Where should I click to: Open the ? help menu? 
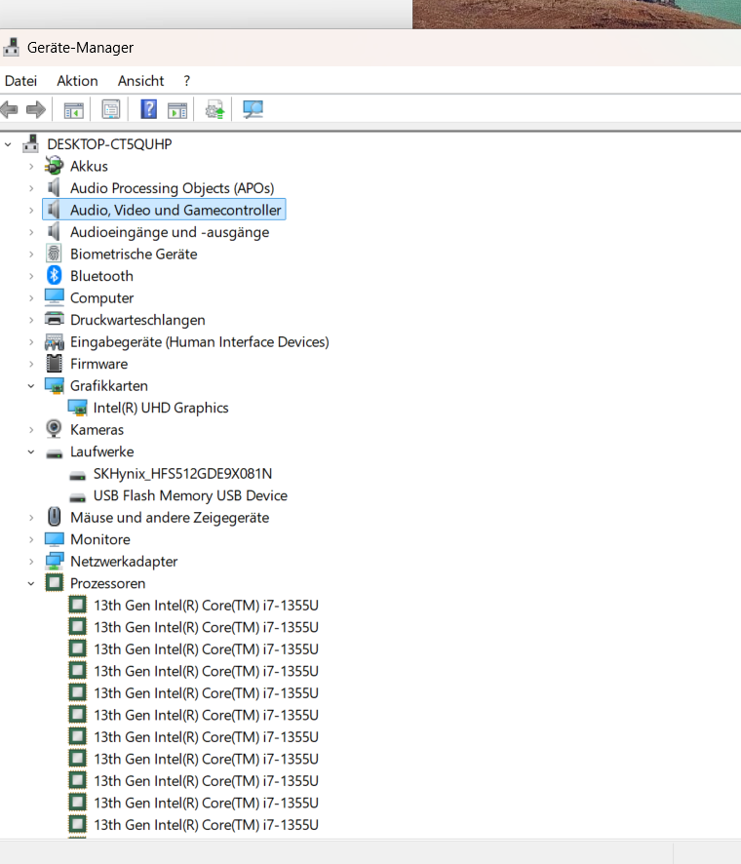pyautogui.click(x=187, y=81)
